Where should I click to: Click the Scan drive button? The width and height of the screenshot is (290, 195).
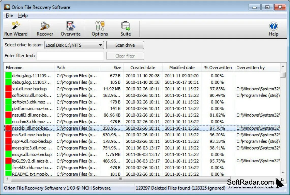[125, 45]
